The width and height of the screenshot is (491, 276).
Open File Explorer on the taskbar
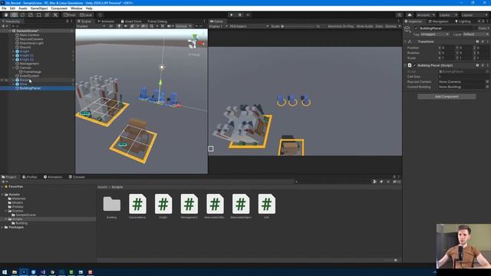click(x=15, y=272)
